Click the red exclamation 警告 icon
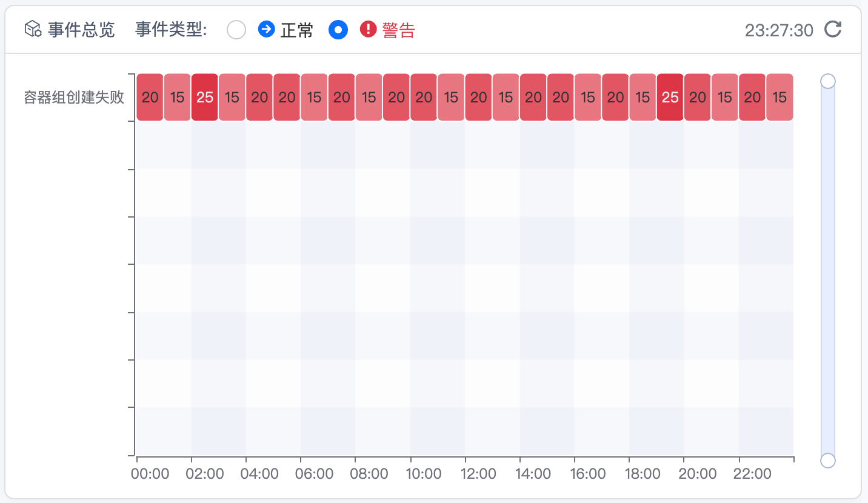Image resolution: width=868 pixels, height=503 pixels. tap(369, 29)
